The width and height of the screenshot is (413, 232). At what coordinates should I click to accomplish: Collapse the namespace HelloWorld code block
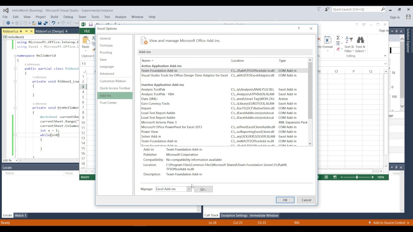15,56
